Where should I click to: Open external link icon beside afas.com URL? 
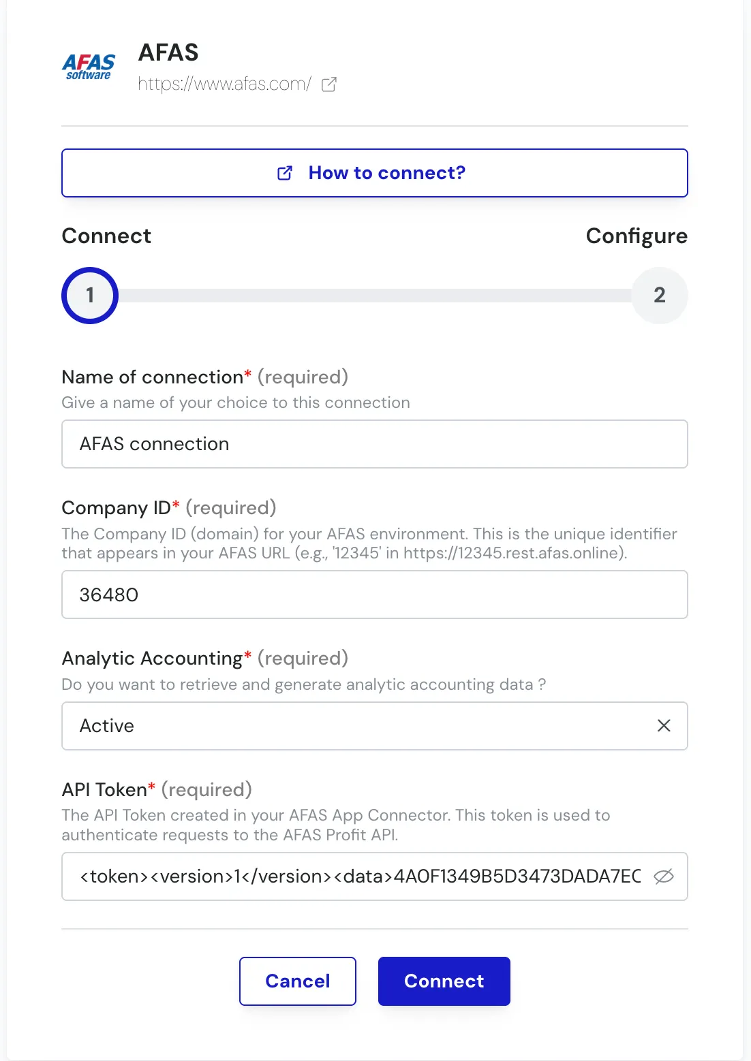click(329, 84)
